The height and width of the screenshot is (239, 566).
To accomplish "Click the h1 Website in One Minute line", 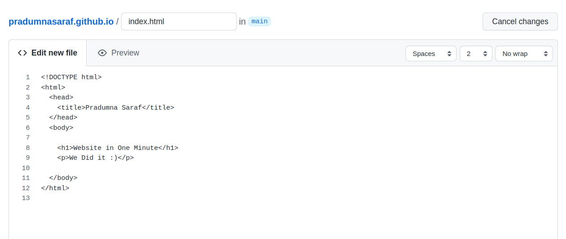I will (118, 148).
